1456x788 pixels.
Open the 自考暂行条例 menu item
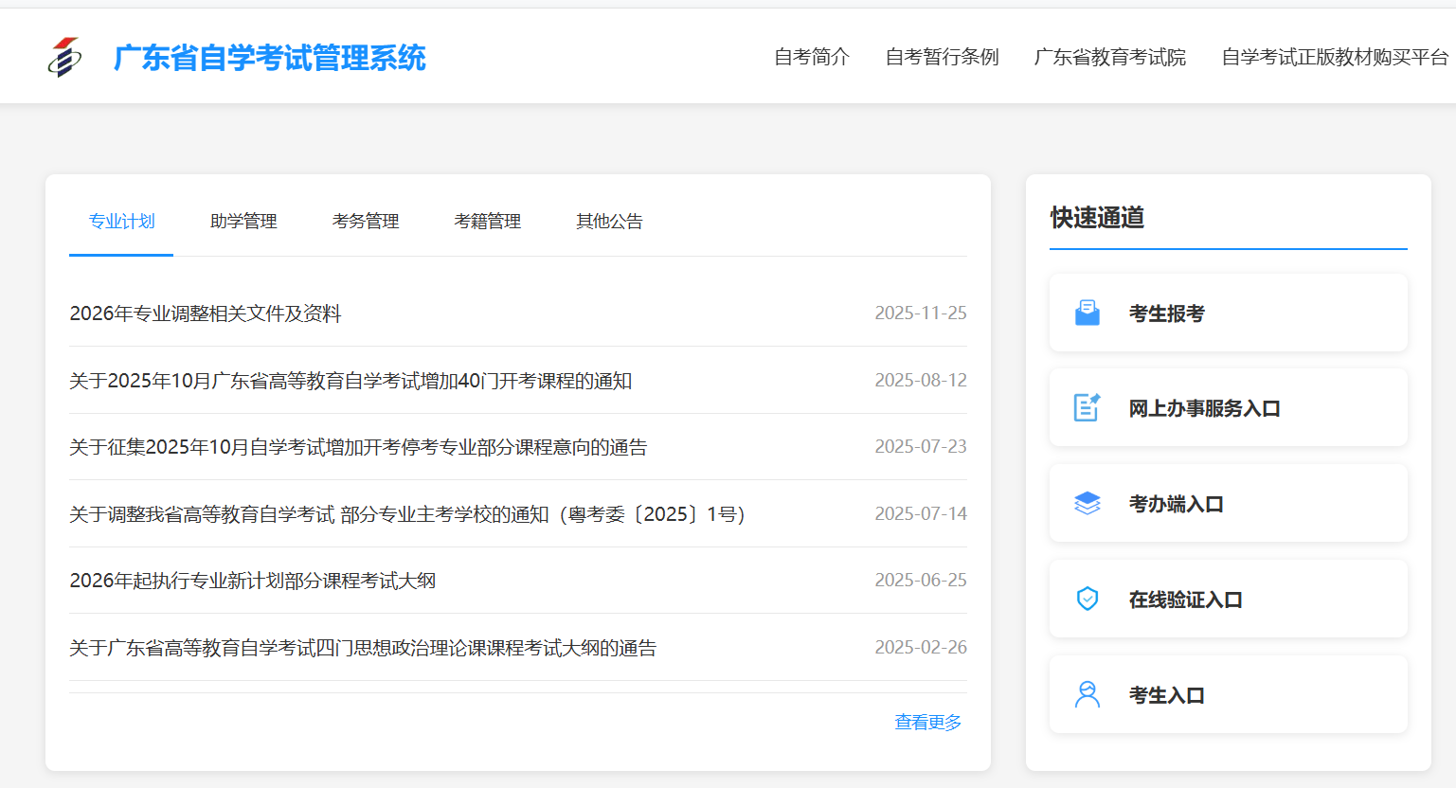click(x=943, y=57)
